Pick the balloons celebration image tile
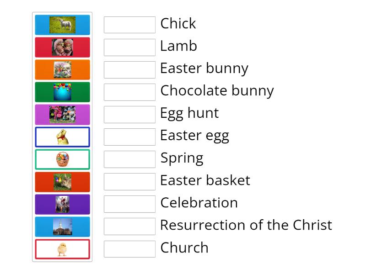366x274 pixels. click(63, 92)
